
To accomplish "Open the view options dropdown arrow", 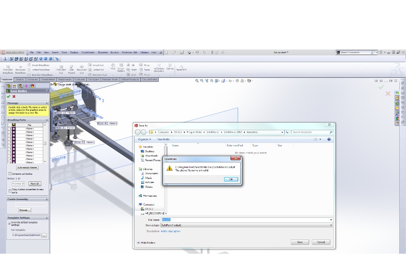I will [x=320, y=139].
